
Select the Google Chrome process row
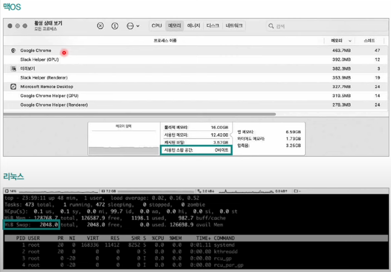[x=196, y=51]
